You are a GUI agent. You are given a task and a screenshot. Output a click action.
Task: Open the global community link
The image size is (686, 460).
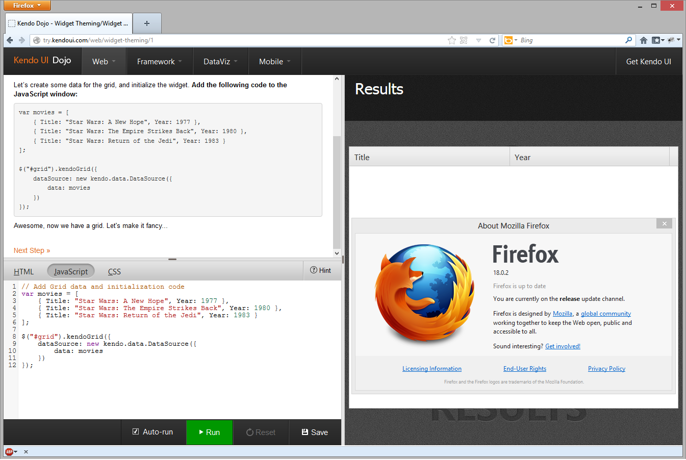[606, 314]
